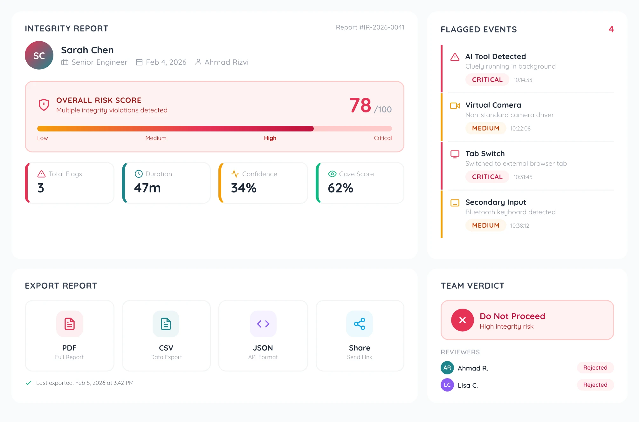Click Sarah Chen's profile avatar
The width and height of the screenshot is (639, 422).
click(x=39, y=55)
